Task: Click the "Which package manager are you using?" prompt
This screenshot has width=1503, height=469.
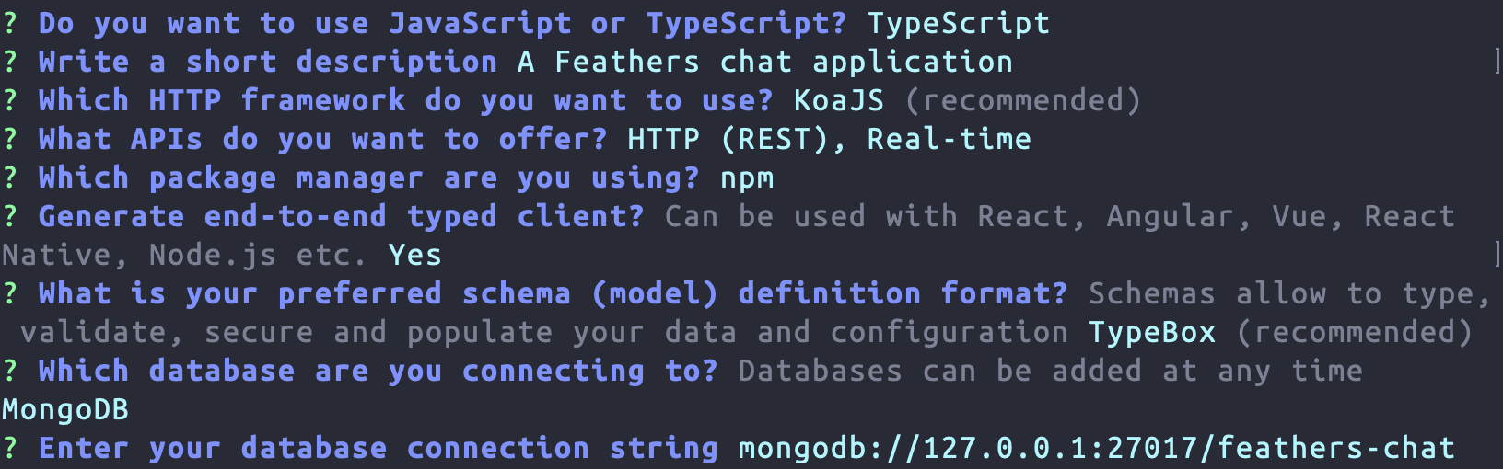Action: (368, 177)
